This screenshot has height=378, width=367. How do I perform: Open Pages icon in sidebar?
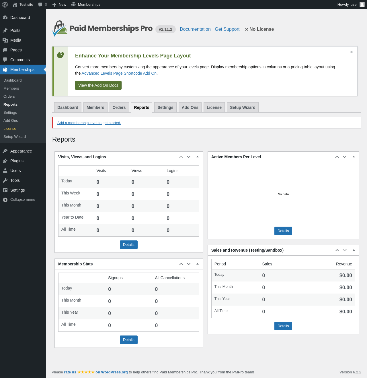[x=5, y=50]
